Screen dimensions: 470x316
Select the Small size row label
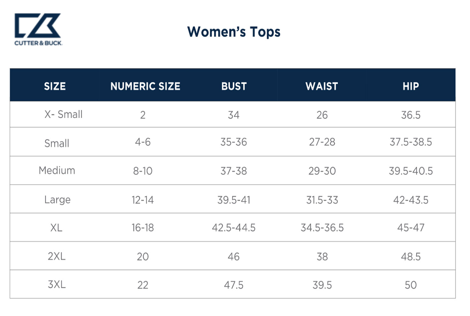coord(57,143)
